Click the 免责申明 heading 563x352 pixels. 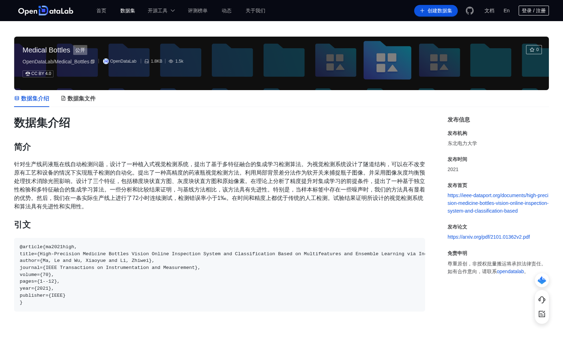coord(457,253)
